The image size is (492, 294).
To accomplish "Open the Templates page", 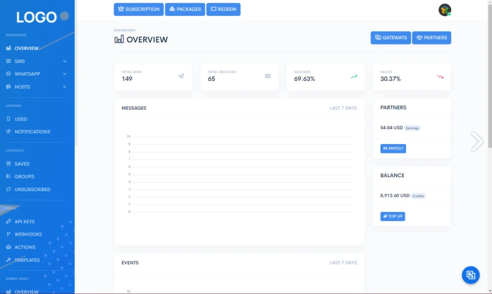I will point(27,260).
